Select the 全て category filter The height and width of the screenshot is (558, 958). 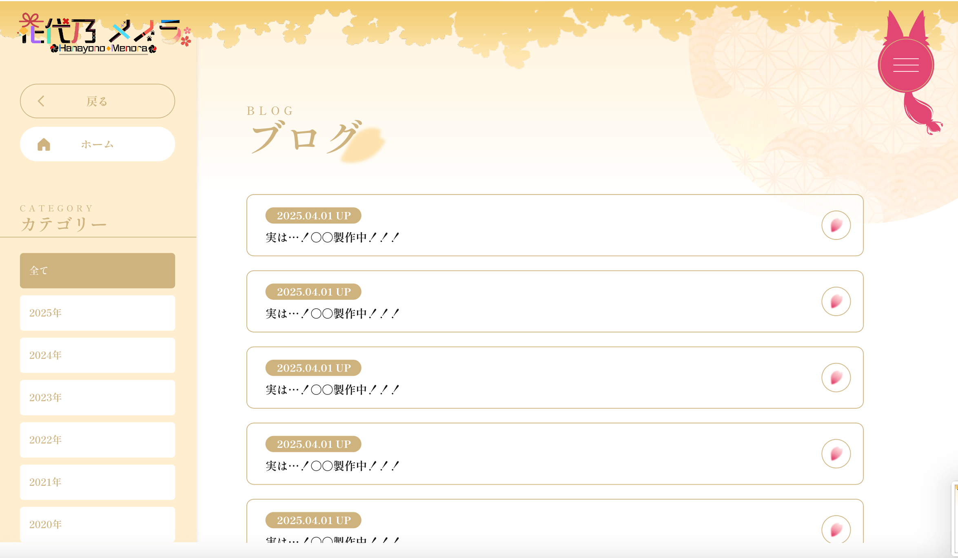(x=97, y=270)
